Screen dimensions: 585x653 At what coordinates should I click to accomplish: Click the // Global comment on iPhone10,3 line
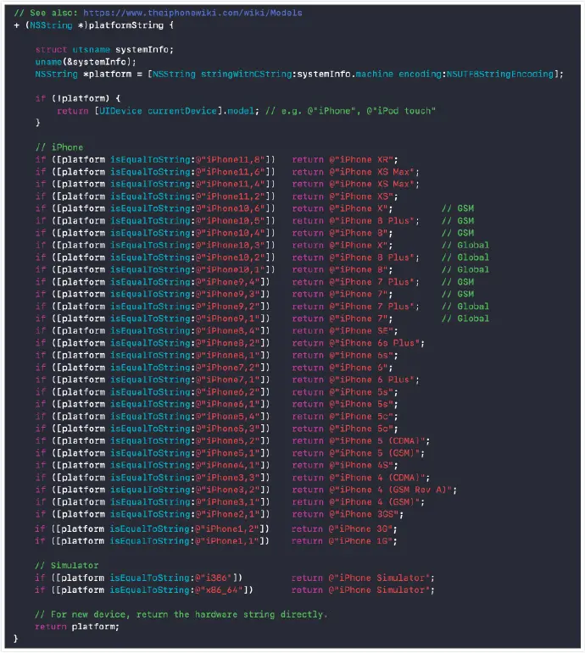click(x=465, y=246)
